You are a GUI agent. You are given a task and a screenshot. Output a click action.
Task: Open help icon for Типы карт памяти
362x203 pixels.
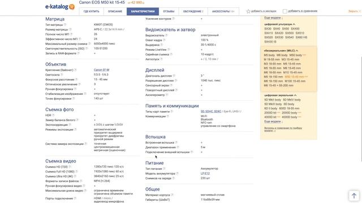pyautogui.click(x=172, y=112)
